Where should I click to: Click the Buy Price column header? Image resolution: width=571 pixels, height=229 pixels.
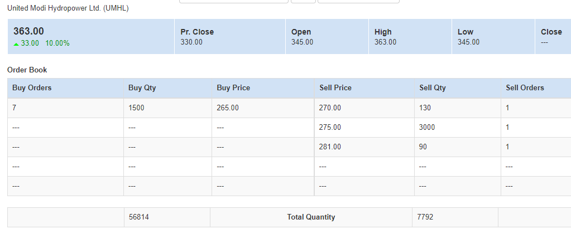[x=233, y=88]
